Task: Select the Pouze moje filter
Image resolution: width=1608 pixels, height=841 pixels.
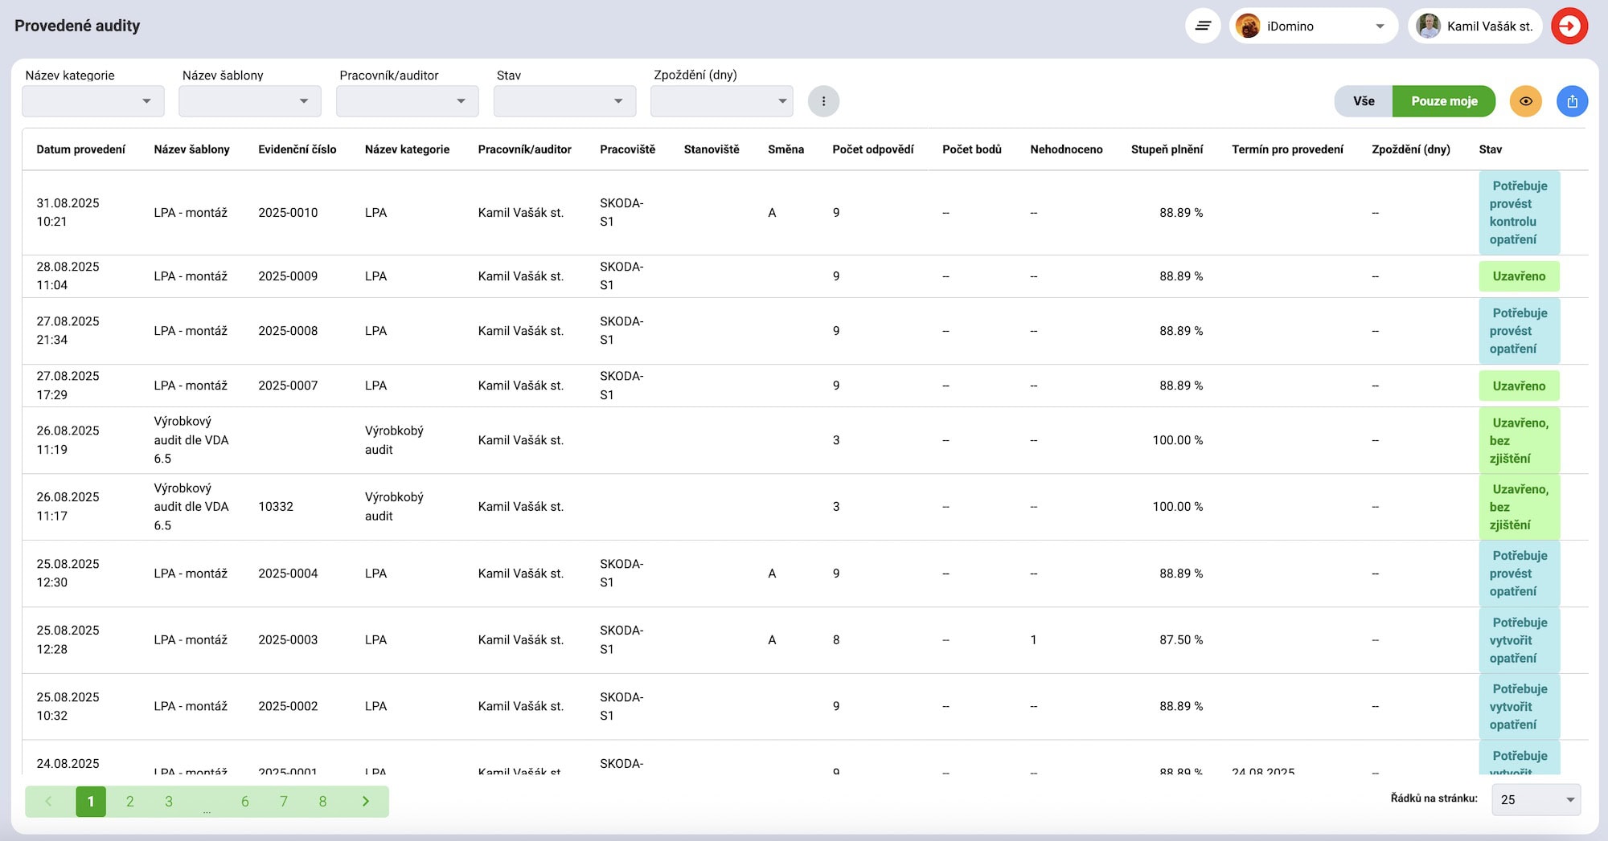Action: coord(1444,101)
